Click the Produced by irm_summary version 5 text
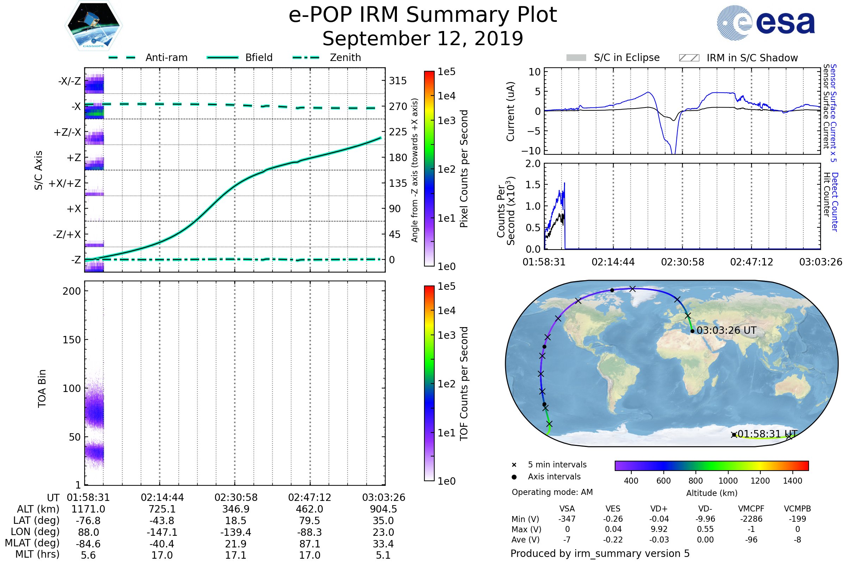846x564 pixels. point(600,553)
